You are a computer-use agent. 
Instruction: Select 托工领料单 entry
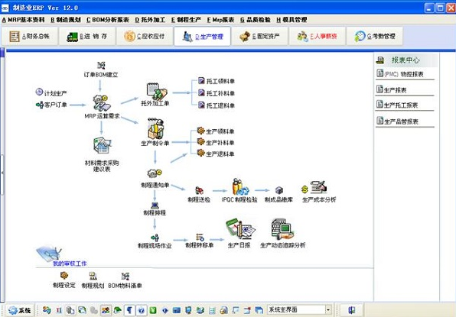(217, 81)
